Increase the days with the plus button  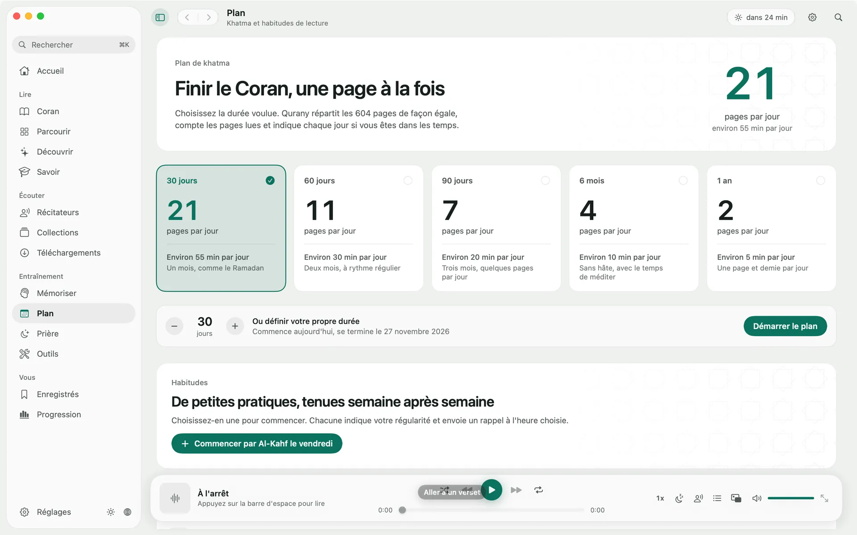click(x=235, y=326)
